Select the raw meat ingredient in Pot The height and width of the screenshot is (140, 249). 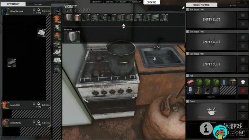190,82
